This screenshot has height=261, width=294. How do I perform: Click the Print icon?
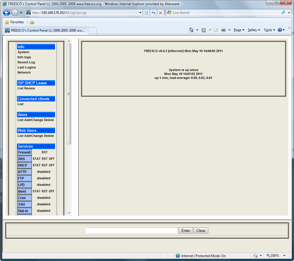(x=223, y=30)
